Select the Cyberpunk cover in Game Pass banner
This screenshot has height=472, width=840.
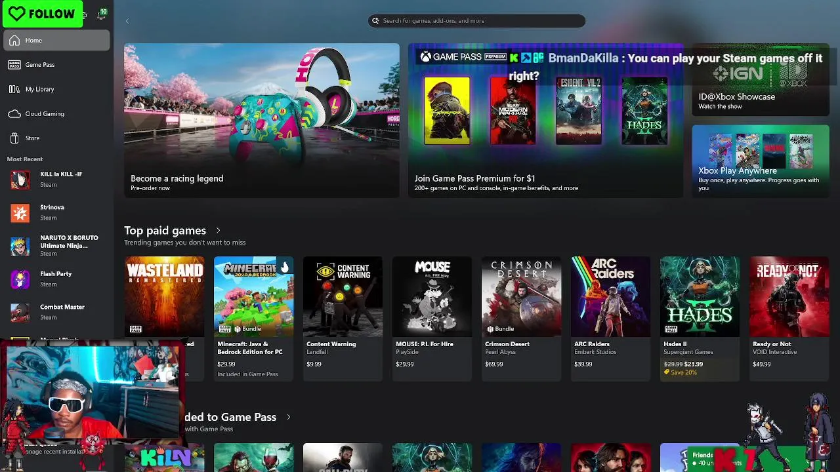point(447,110)
